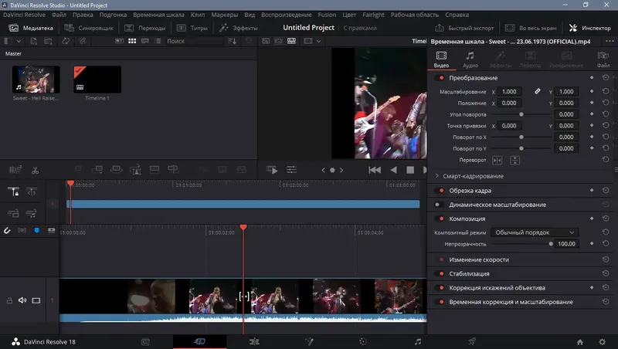Open the Композитный режим dropdown
Viewport: 618px width, 349px height.
pyautogui.click(x=534, y=232)
